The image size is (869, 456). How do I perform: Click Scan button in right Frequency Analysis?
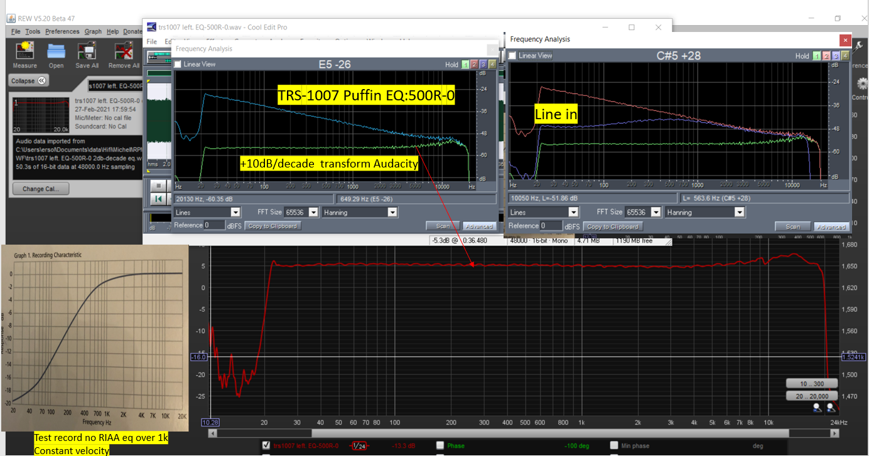pyautogui.click(x=792, y=226)
